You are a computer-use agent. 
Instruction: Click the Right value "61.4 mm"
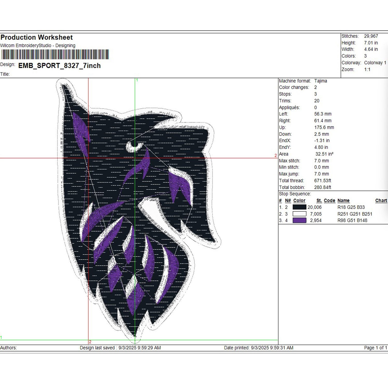pos(323,121)
